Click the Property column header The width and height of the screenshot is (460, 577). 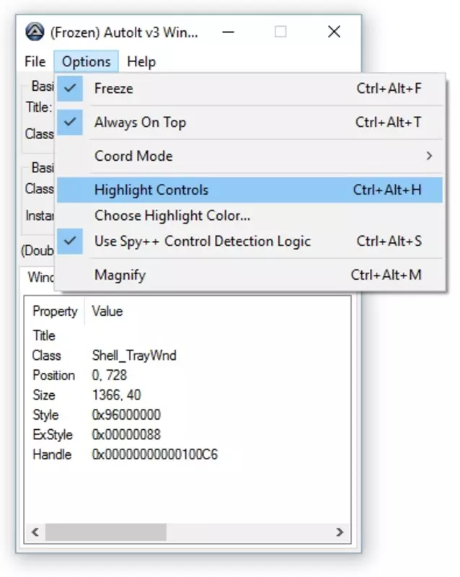pos(55,312)
